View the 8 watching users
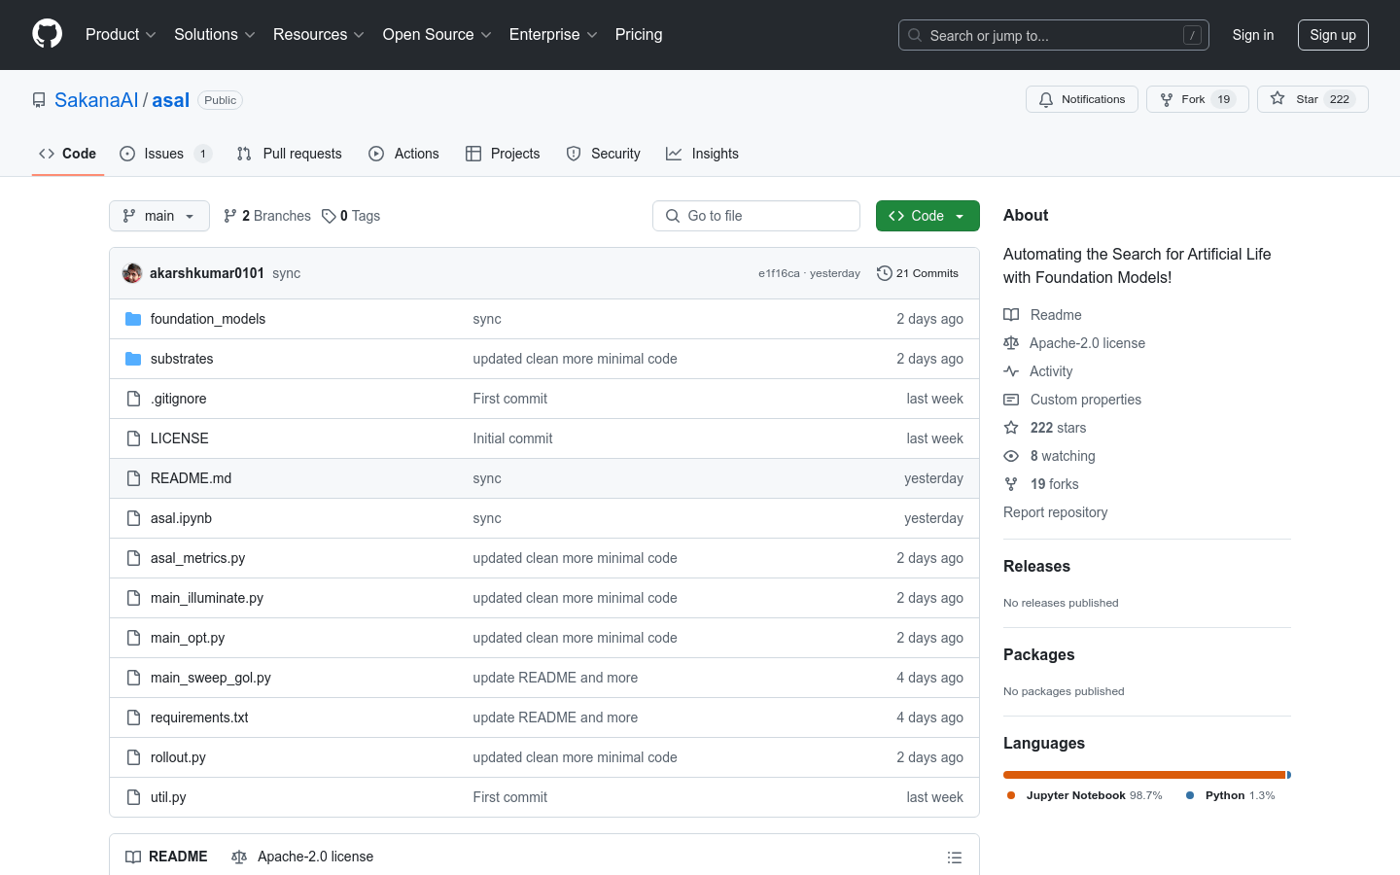 pyautogui.click(x=1049, y=456)
